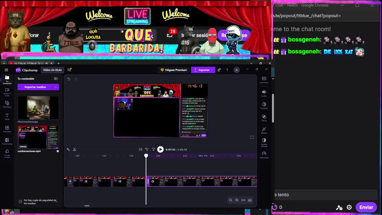The image size is (382, 215).
Task: Toggle timeline layout view icon
Action: 250,200
